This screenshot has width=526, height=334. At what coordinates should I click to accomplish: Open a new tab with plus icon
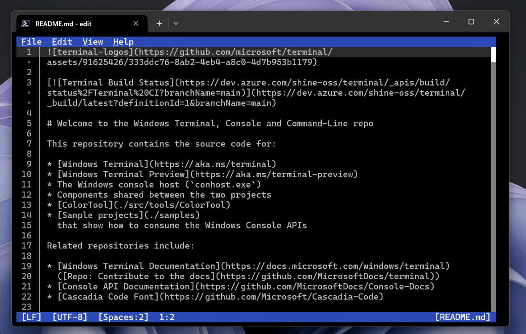tap(159, 24)
